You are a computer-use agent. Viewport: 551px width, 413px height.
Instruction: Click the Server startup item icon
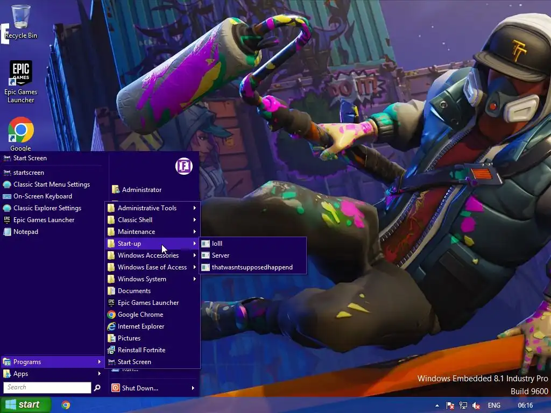coord(206,255)
